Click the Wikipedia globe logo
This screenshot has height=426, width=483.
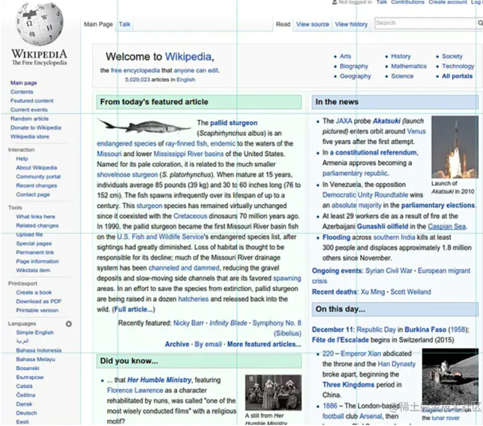pyautogui.click(x=40, y=23)
